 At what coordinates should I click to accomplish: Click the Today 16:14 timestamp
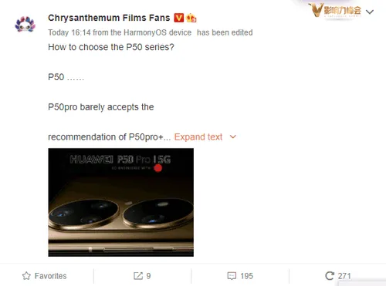point(69,32)
